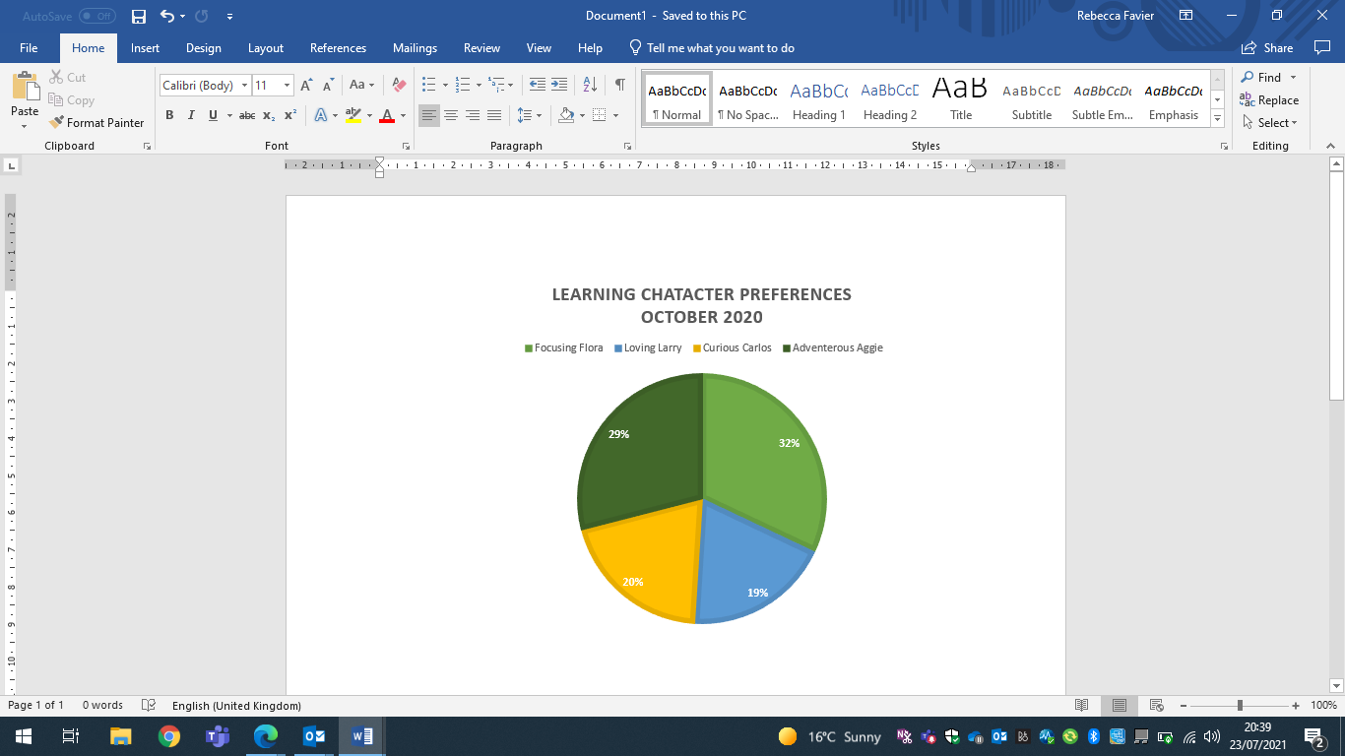
Task: Toggle Show/Hide paragraph marks
Action: 619,86
